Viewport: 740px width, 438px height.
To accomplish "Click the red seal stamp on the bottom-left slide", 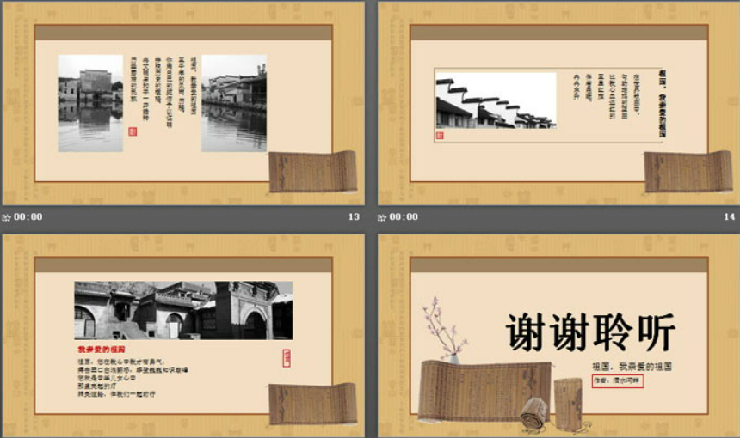I will [287, 358].
